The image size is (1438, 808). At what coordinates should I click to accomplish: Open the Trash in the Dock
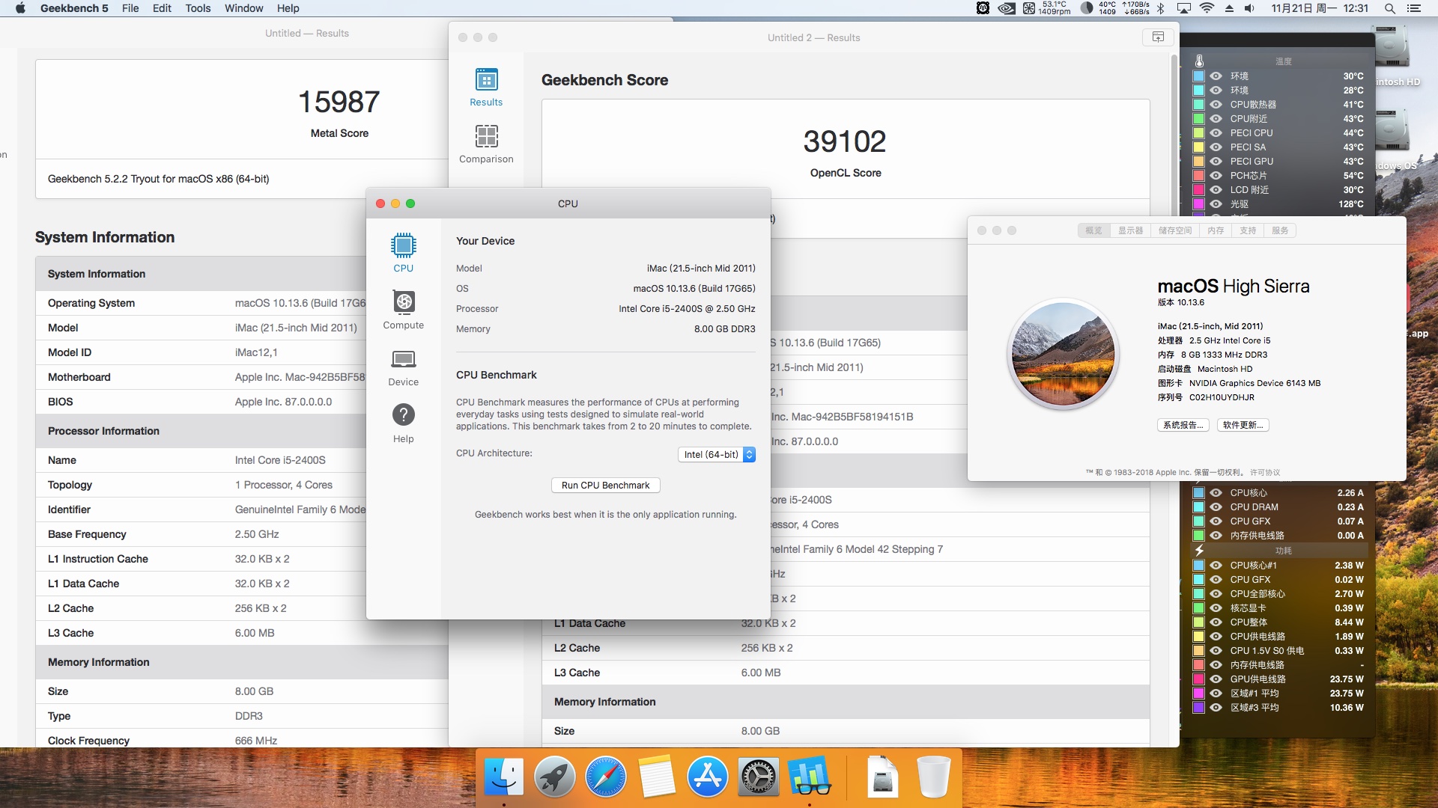pos(933,777)
